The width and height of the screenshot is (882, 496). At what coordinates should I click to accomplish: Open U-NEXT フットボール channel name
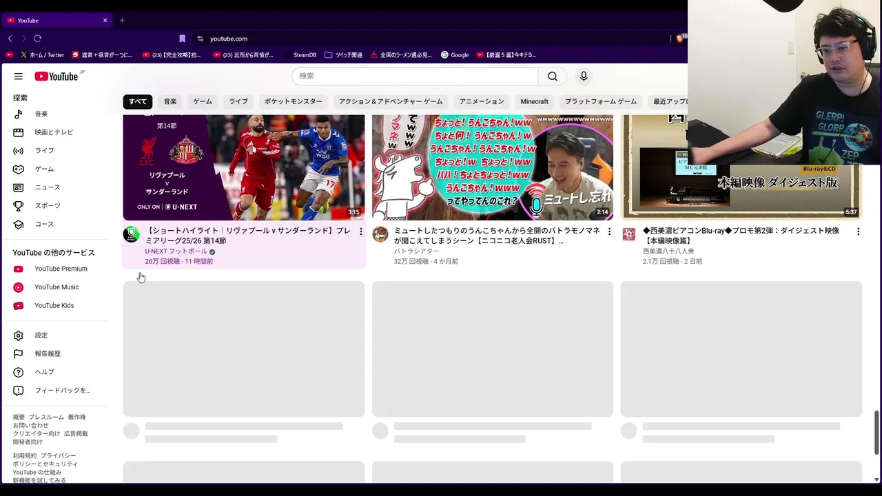pos(176,251)
